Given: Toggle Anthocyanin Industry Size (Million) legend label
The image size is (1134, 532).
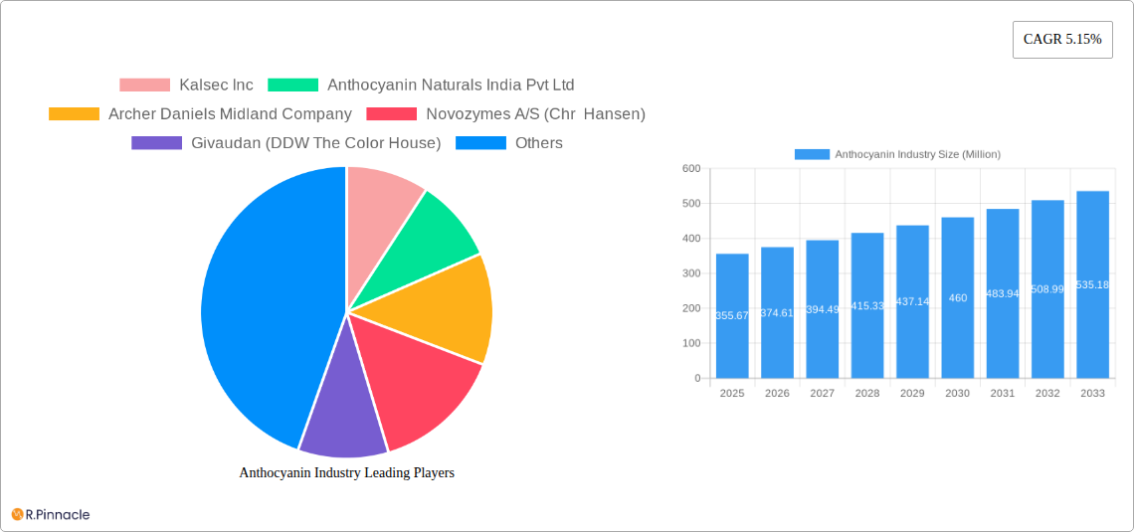Looking at the screenshot, I should [918, 154].
